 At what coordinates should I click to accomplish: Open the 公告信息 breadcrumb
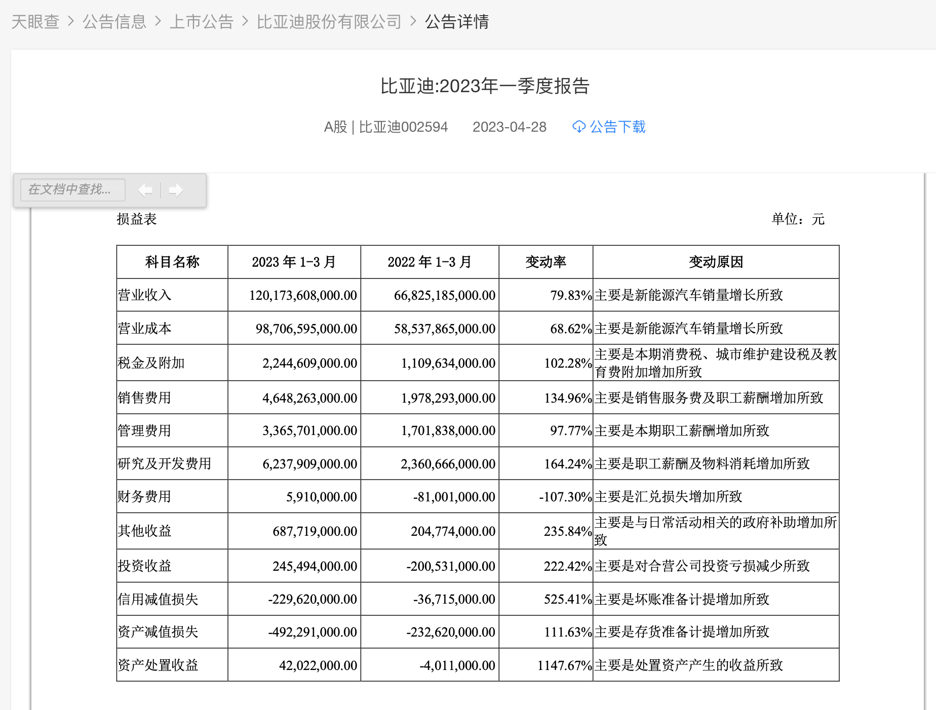click(114, 22)
